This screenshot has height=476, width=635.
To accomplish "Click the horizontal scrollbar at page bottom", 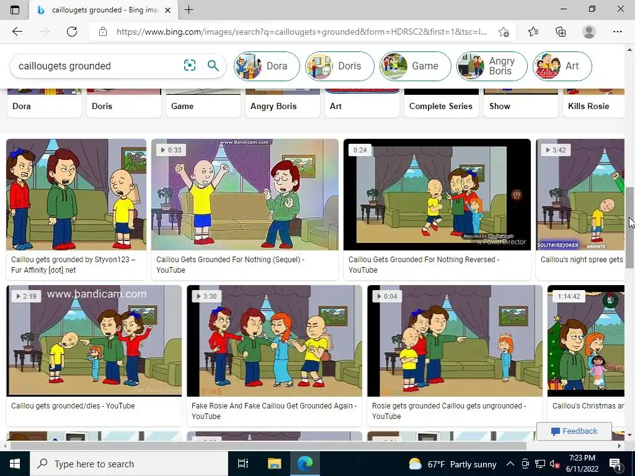I will pos(268,446).
